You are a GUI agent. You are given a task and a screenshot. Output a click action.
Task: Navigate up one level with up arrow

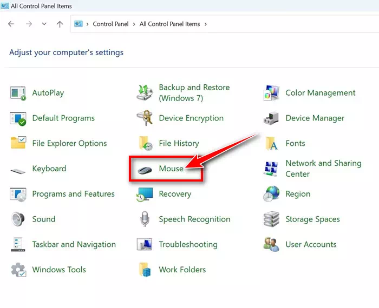60,24
